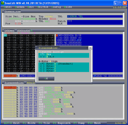Click the Disassembler dialog title bar
This screenshot has width=128, height=125.
point(62,48)
